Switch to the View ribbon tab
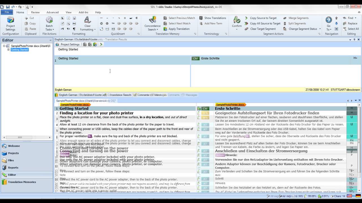Screen dimensions: 362x203 [x=69, y=12]
